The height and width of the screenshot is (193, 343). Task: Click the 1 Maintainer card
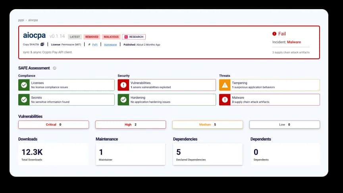click(131, 154)
